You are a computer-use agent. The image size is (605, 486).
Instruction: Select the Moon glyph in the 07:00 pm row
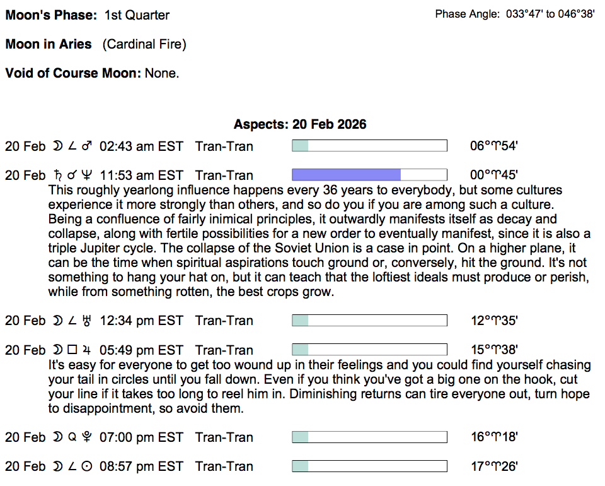coord(58,437)
